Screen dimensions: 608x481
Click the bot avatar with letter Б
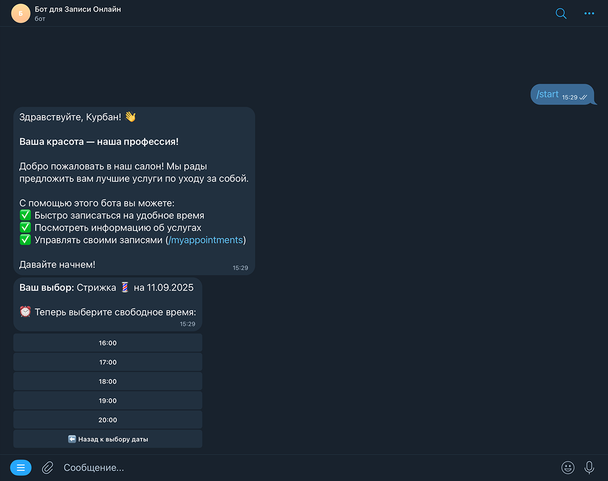(x=21, y=13)
